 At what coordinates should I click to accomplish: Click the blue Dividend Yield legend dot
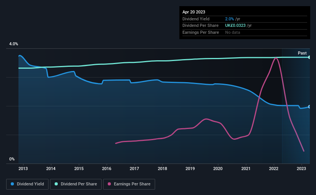point(12,184)
